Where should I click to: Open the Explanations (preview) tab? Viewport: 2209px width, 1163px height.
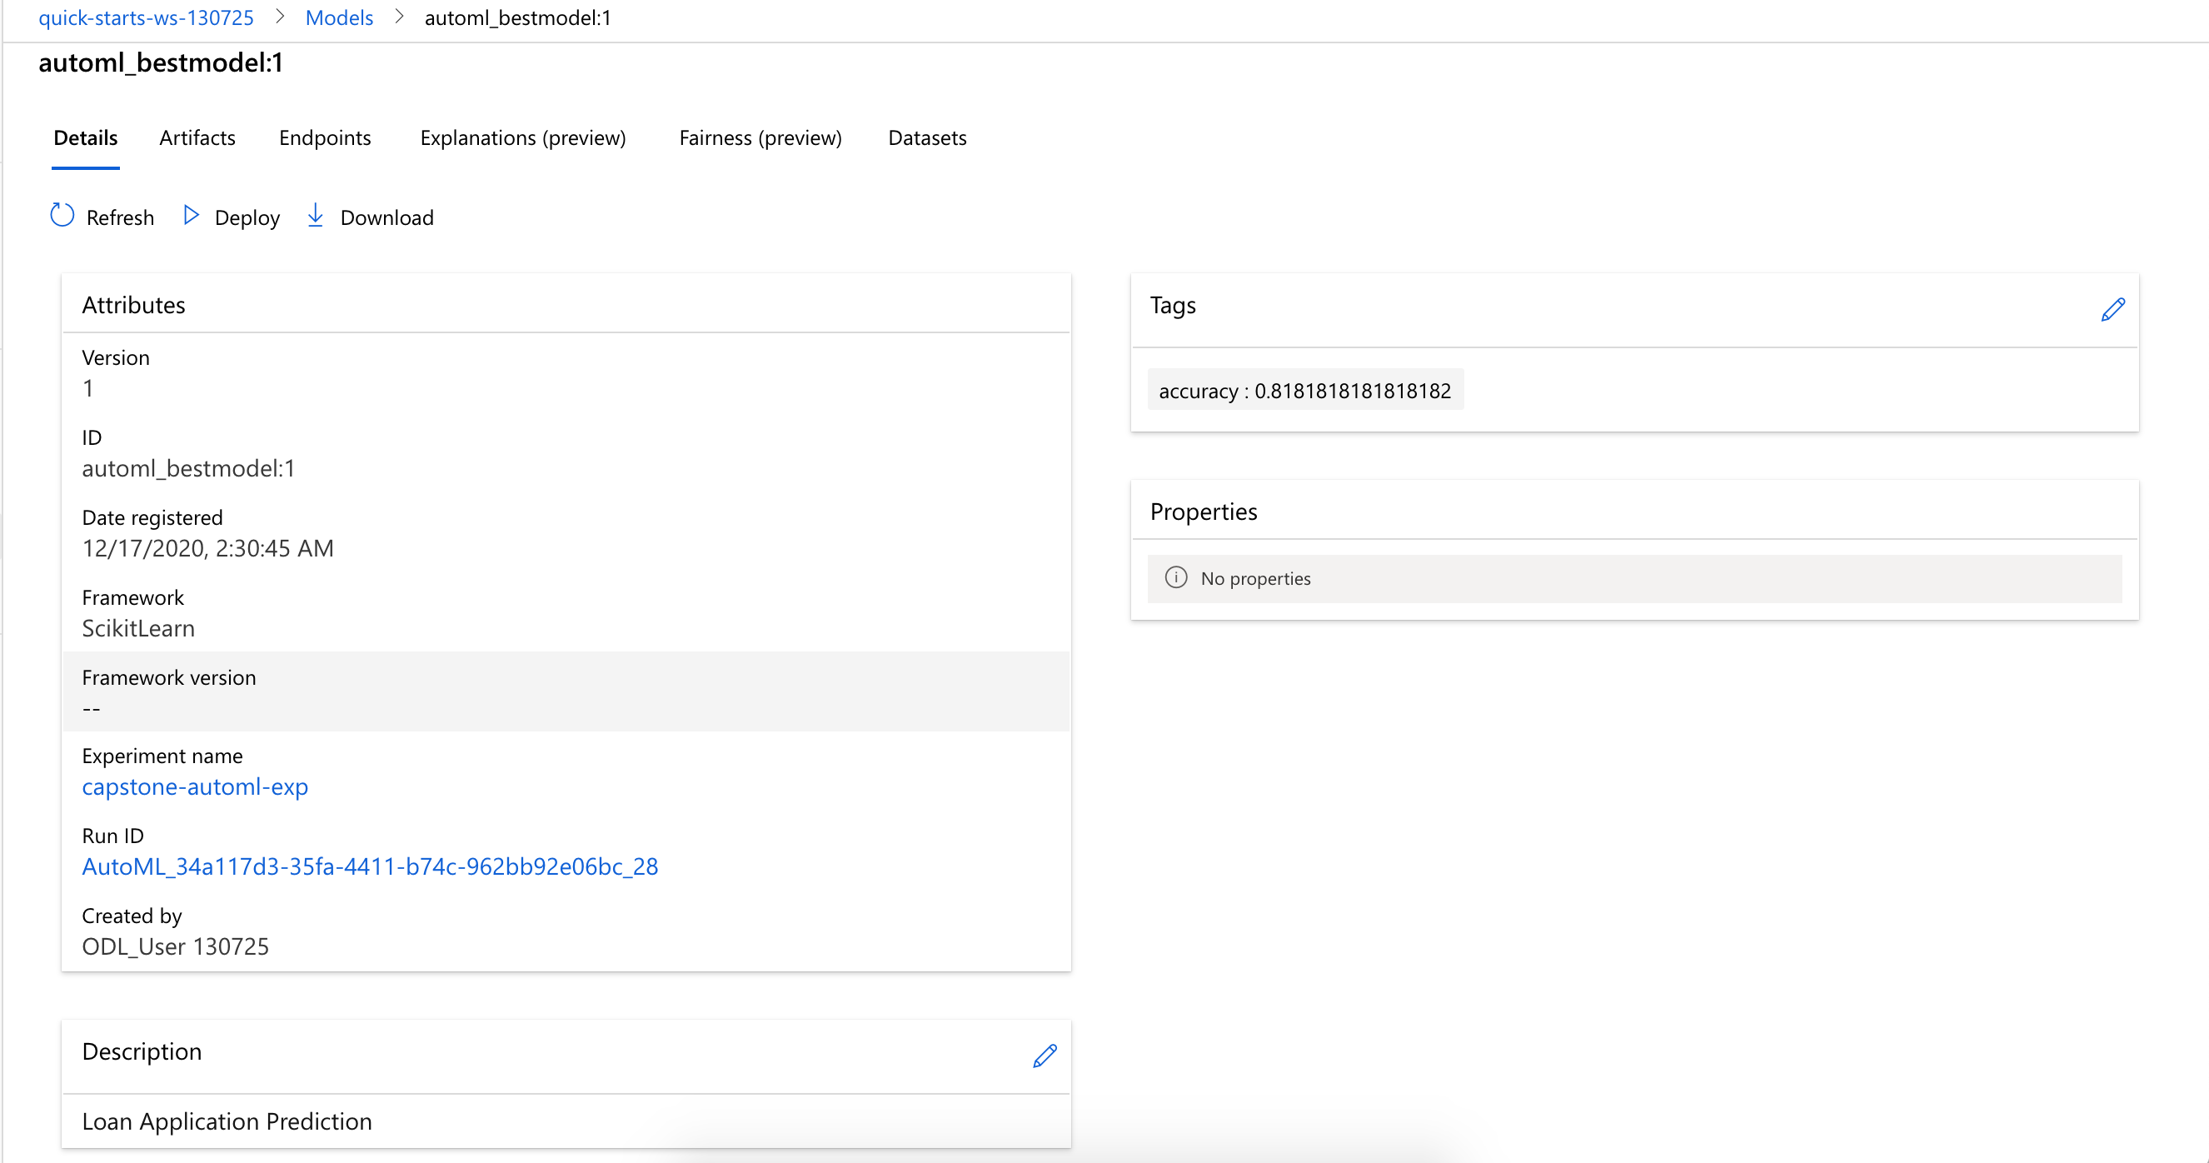[x=522, y=138]
